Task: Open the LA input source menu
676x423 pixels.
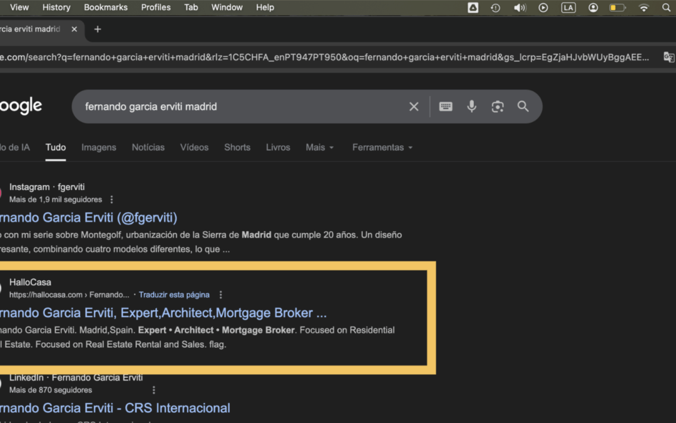Action: click(x=568, y=8)
